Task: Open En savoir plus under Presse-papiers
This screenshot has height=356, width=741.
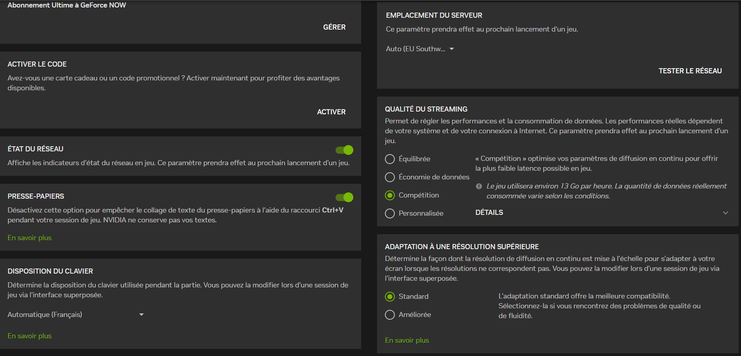Action: pos(30,238)
